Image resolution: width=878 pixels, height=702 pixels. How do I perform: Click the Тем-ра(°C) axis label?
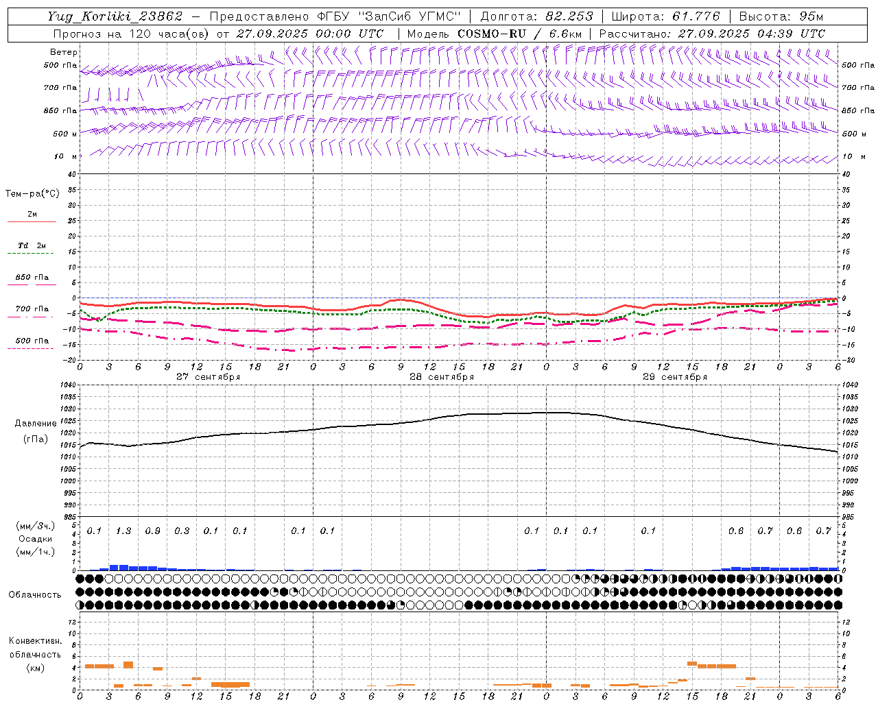pyautogui.click(x=32, y=194)
